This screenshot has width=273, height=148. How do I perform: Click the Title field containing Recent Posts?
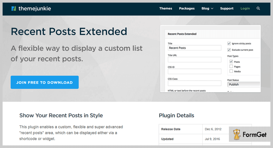[194, 48]
